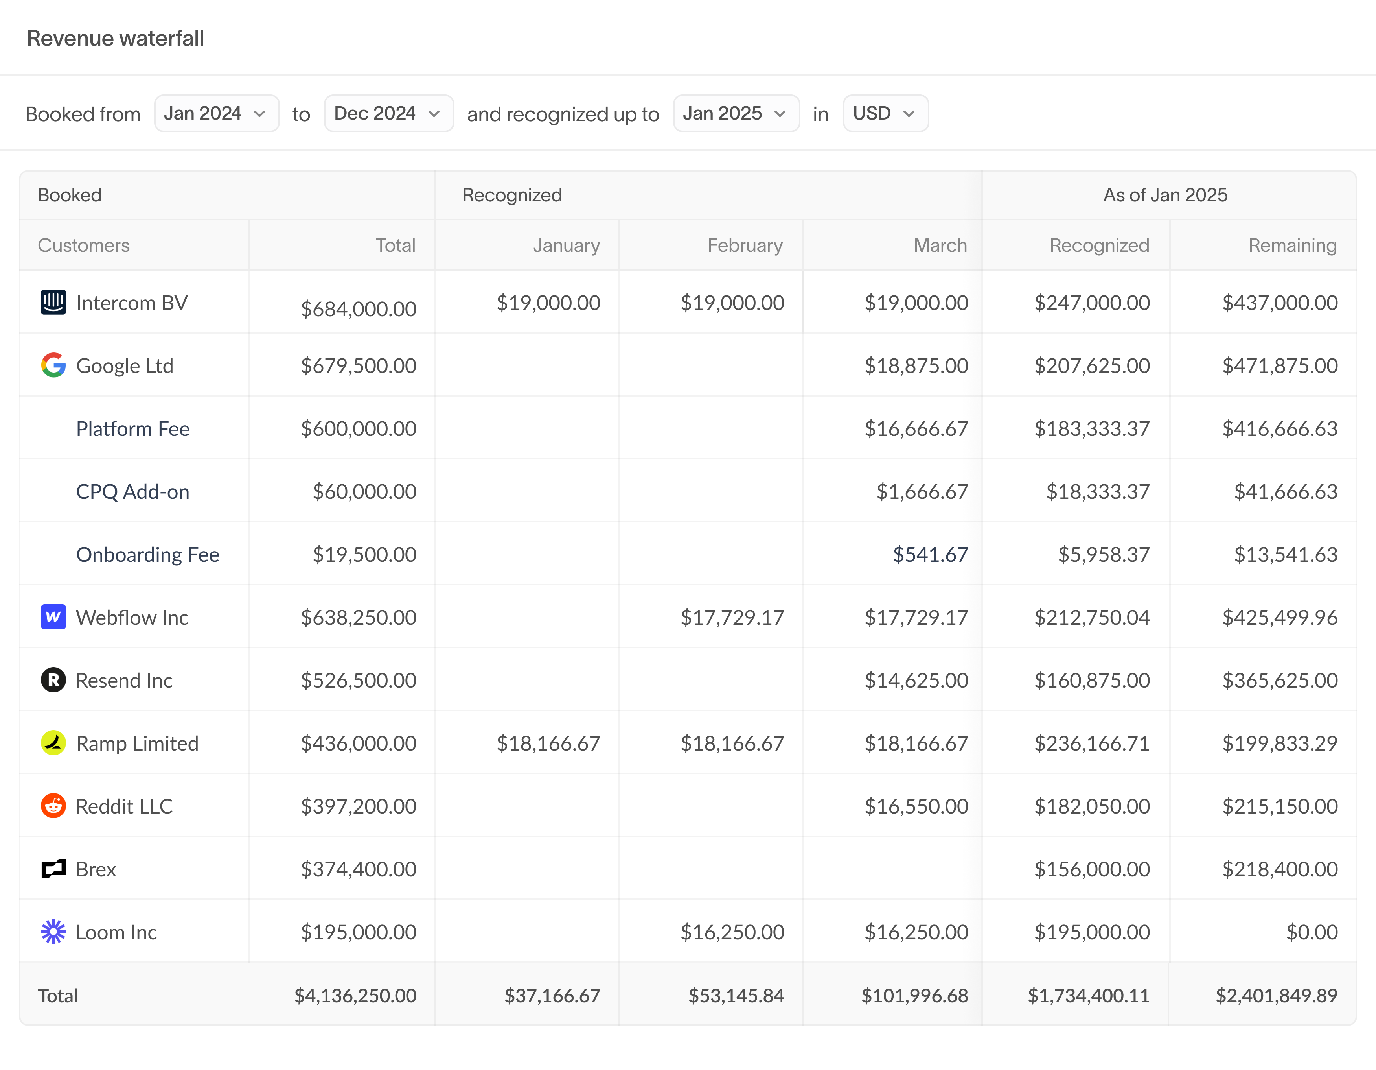
Task: Open the USD currency selector
Action: [885, 114]
